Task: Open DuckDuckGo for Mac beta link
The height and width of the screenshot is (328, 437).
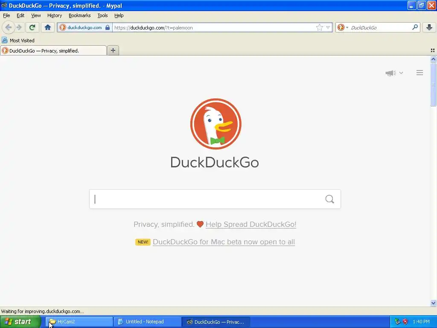Action: (224, 242)
